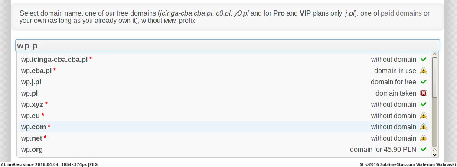Click warning triangle beside wp.net

point(424,138)
